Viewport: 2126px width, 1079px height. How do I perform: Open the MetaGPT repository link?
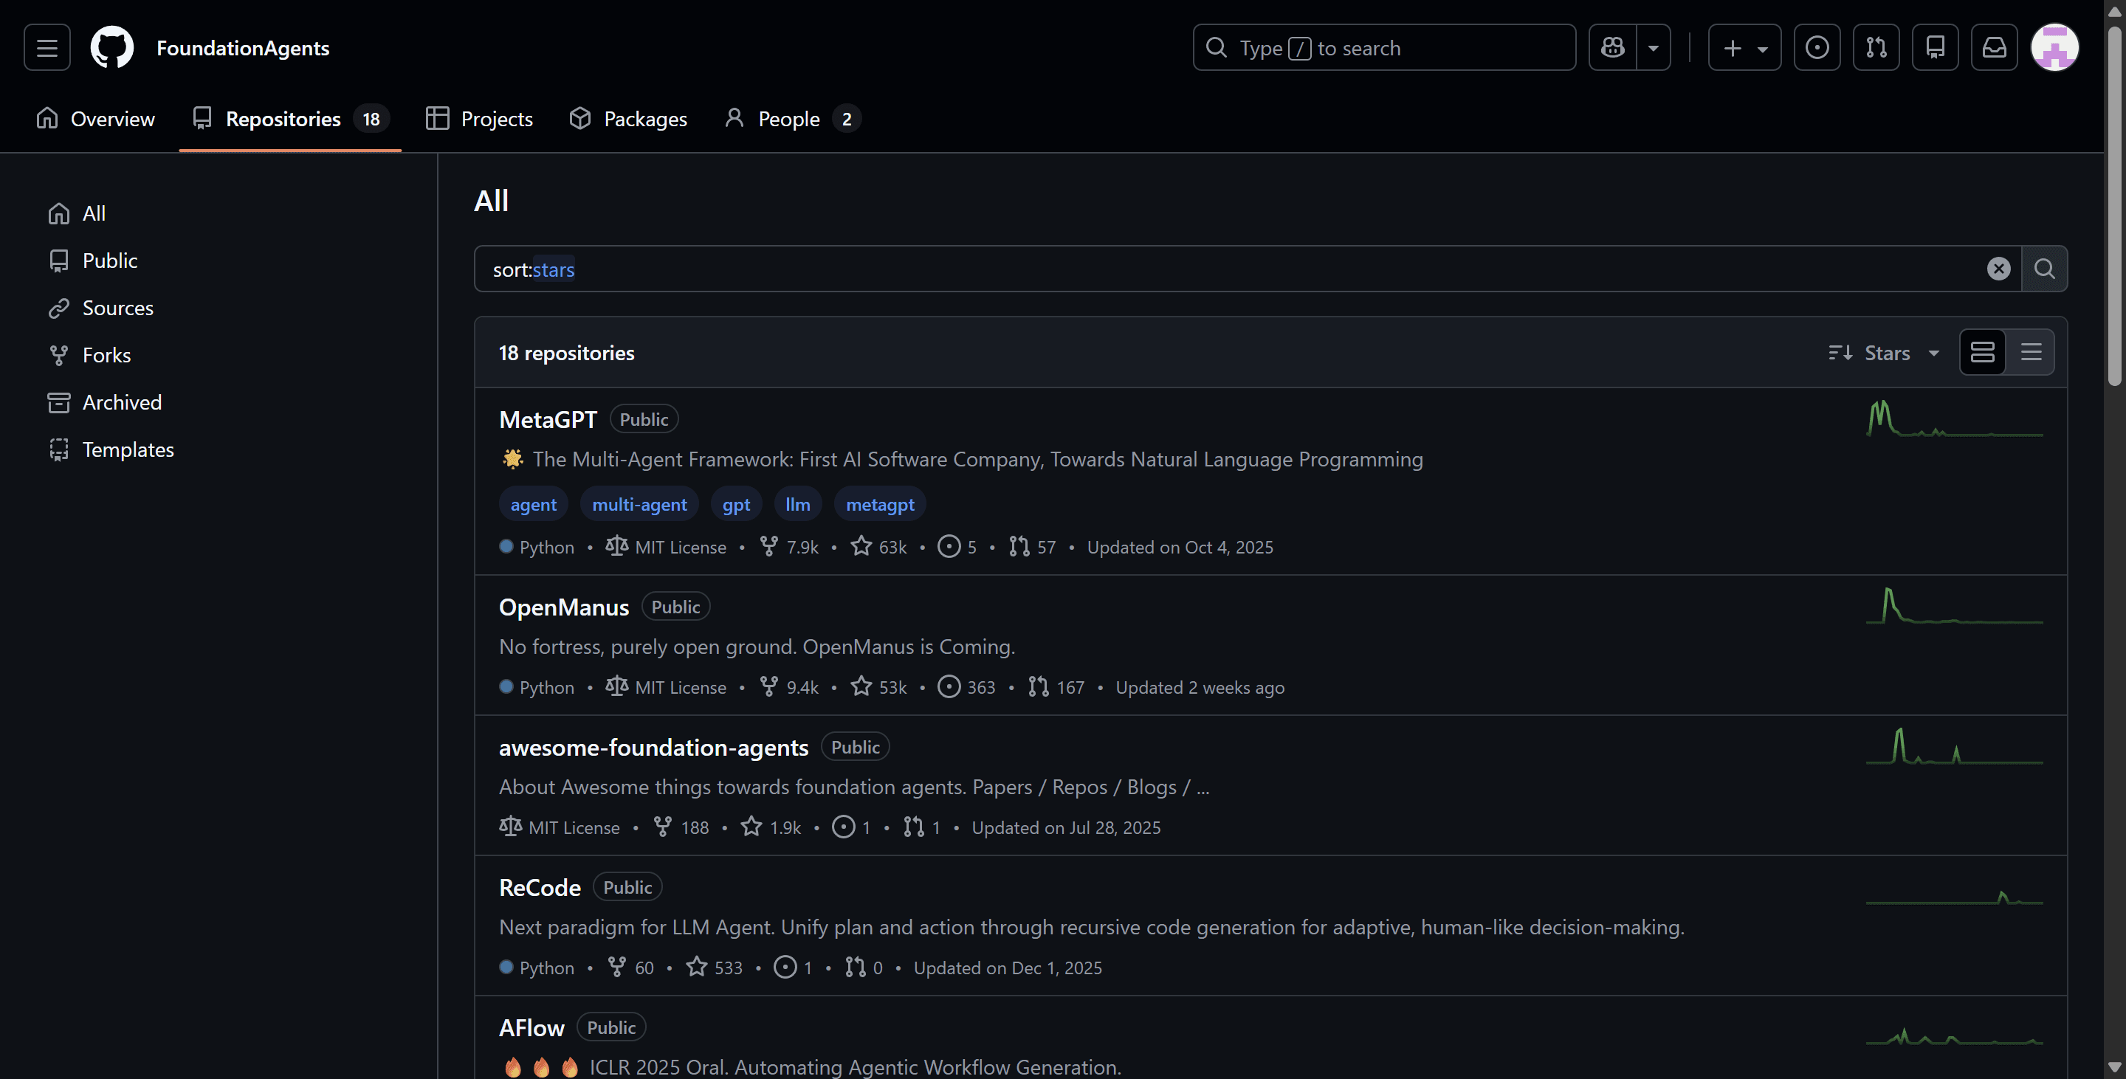click(547, 420)
